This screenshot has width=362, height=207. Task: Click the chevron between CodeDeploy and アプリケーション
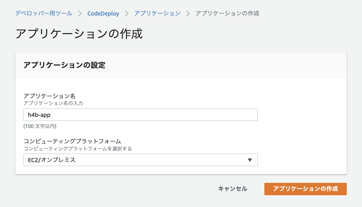tap(127, 13)
